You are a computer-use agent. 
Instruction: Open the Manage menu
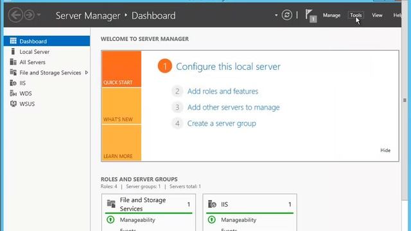tap(331, 15)
